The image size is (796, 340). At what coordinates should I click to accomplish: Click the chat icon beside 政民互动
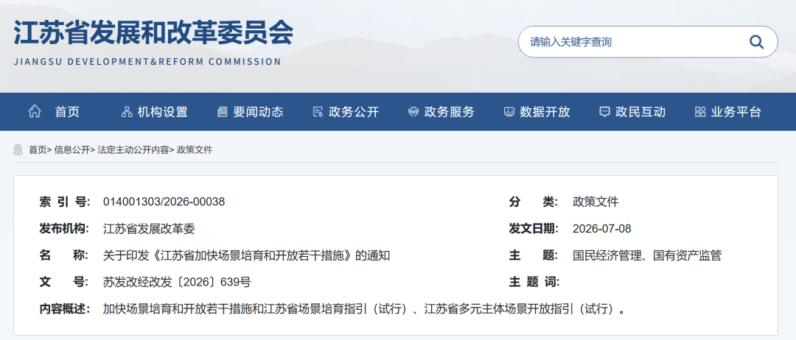click(604, 112)
